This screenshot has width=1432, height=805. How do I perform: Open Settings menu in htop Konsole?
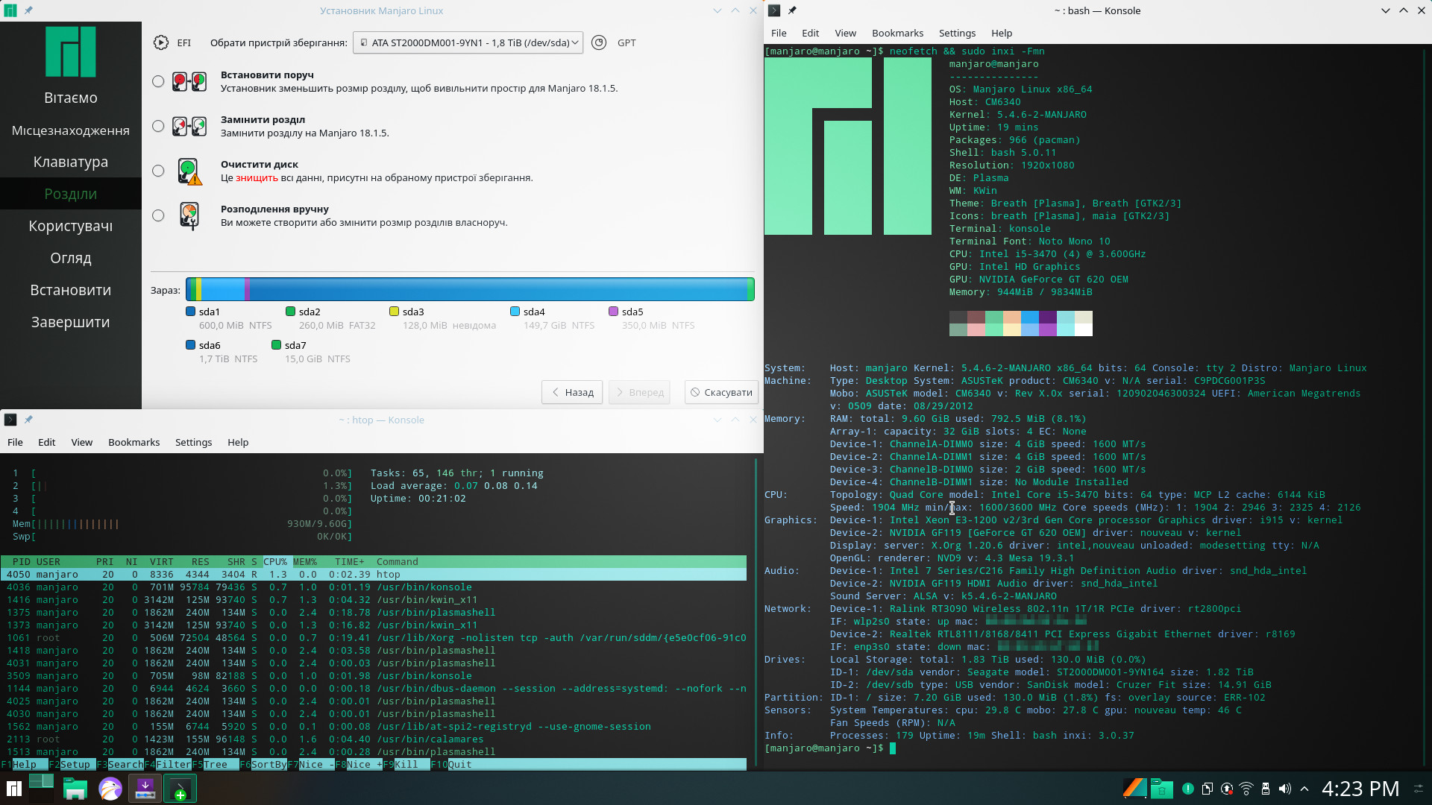click(193, 442)
